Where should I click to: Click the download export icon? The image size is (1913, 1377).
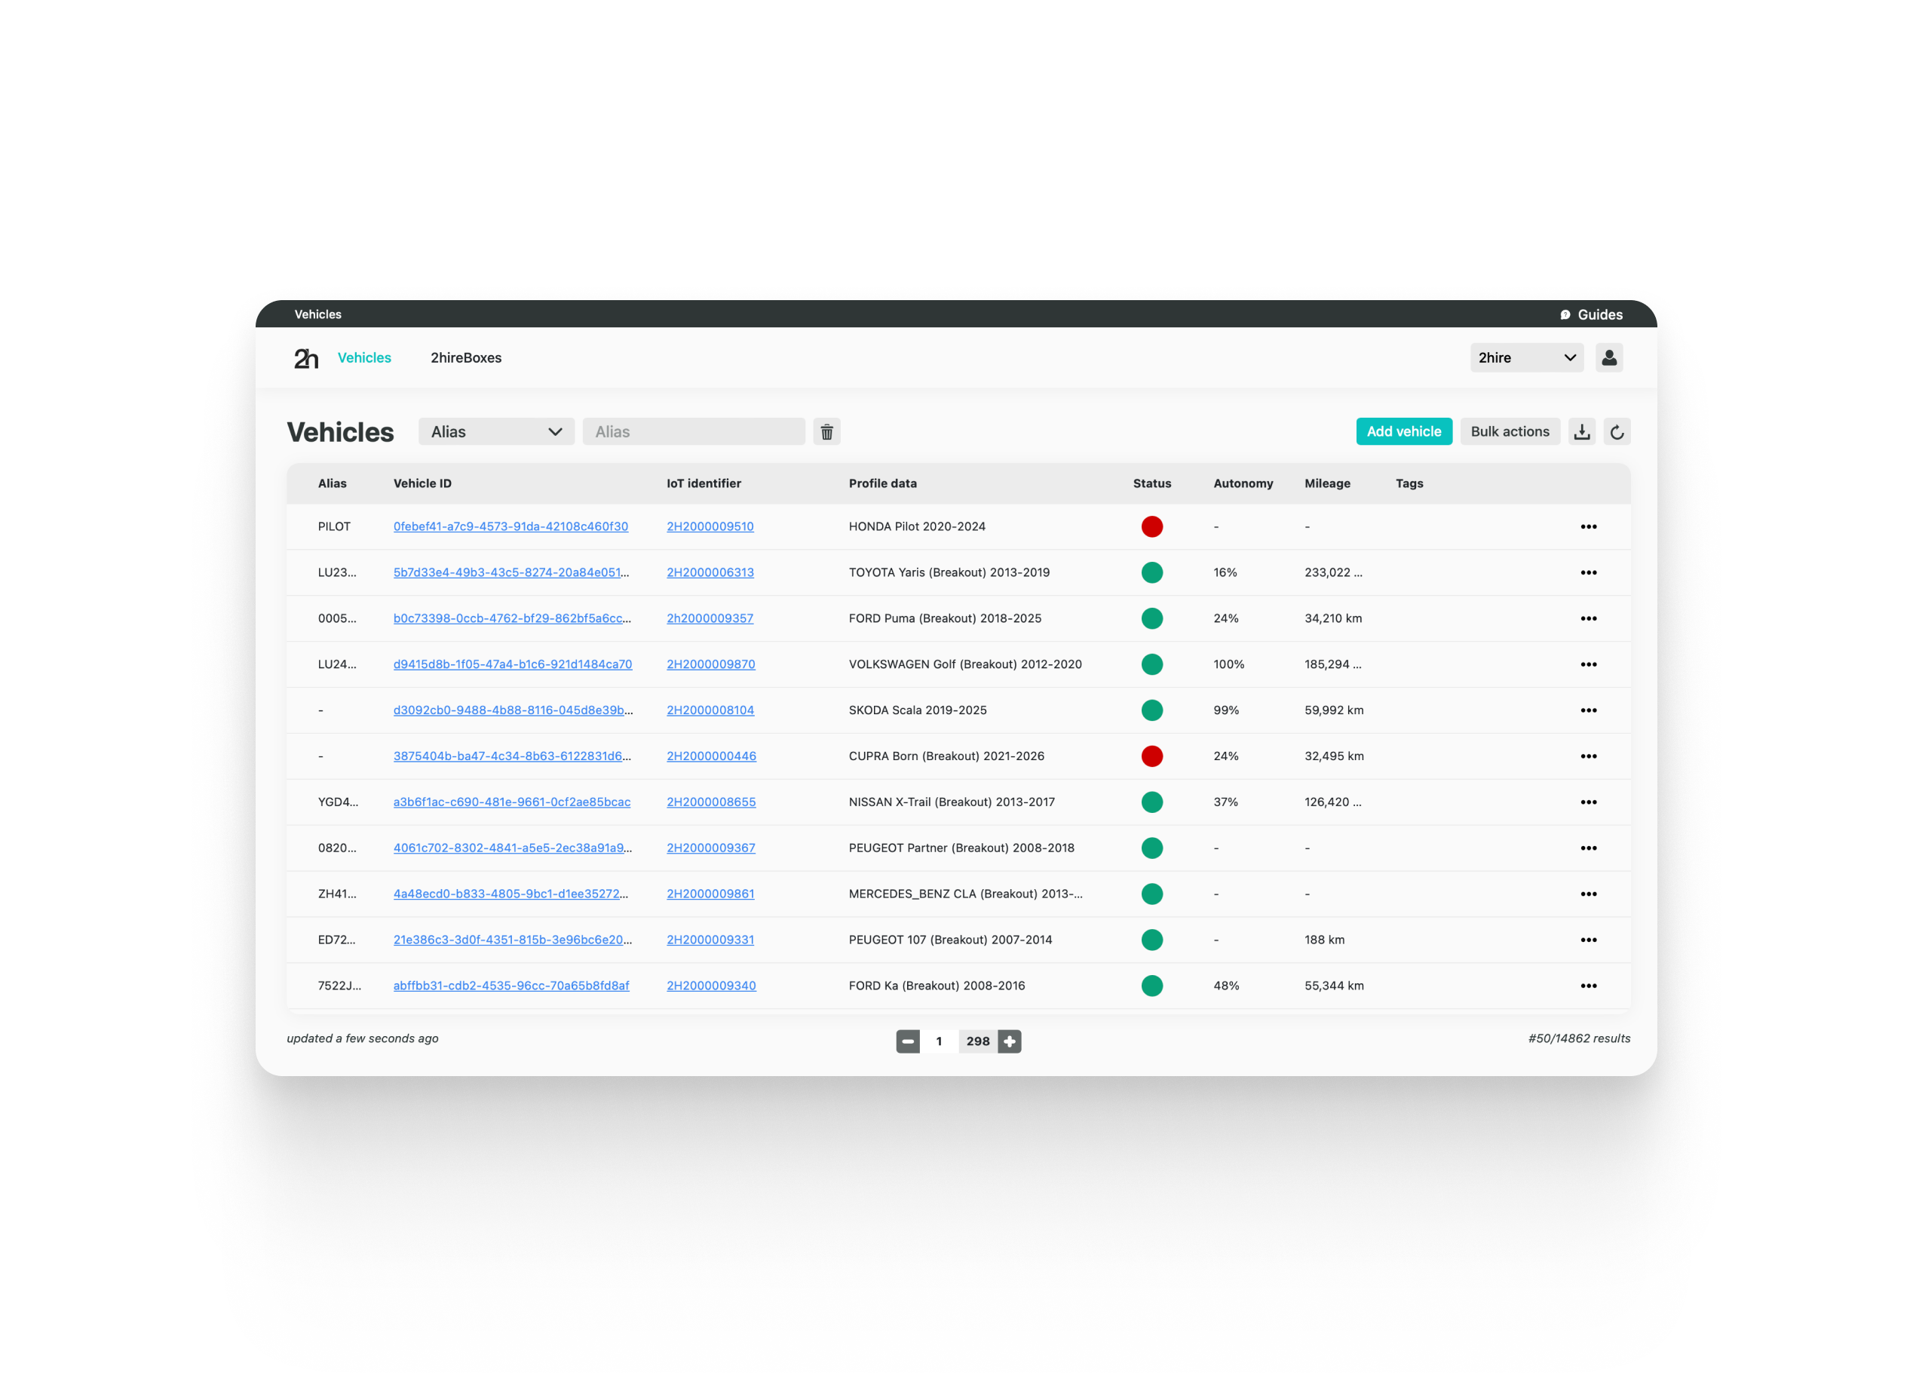tap(1581, 432)
